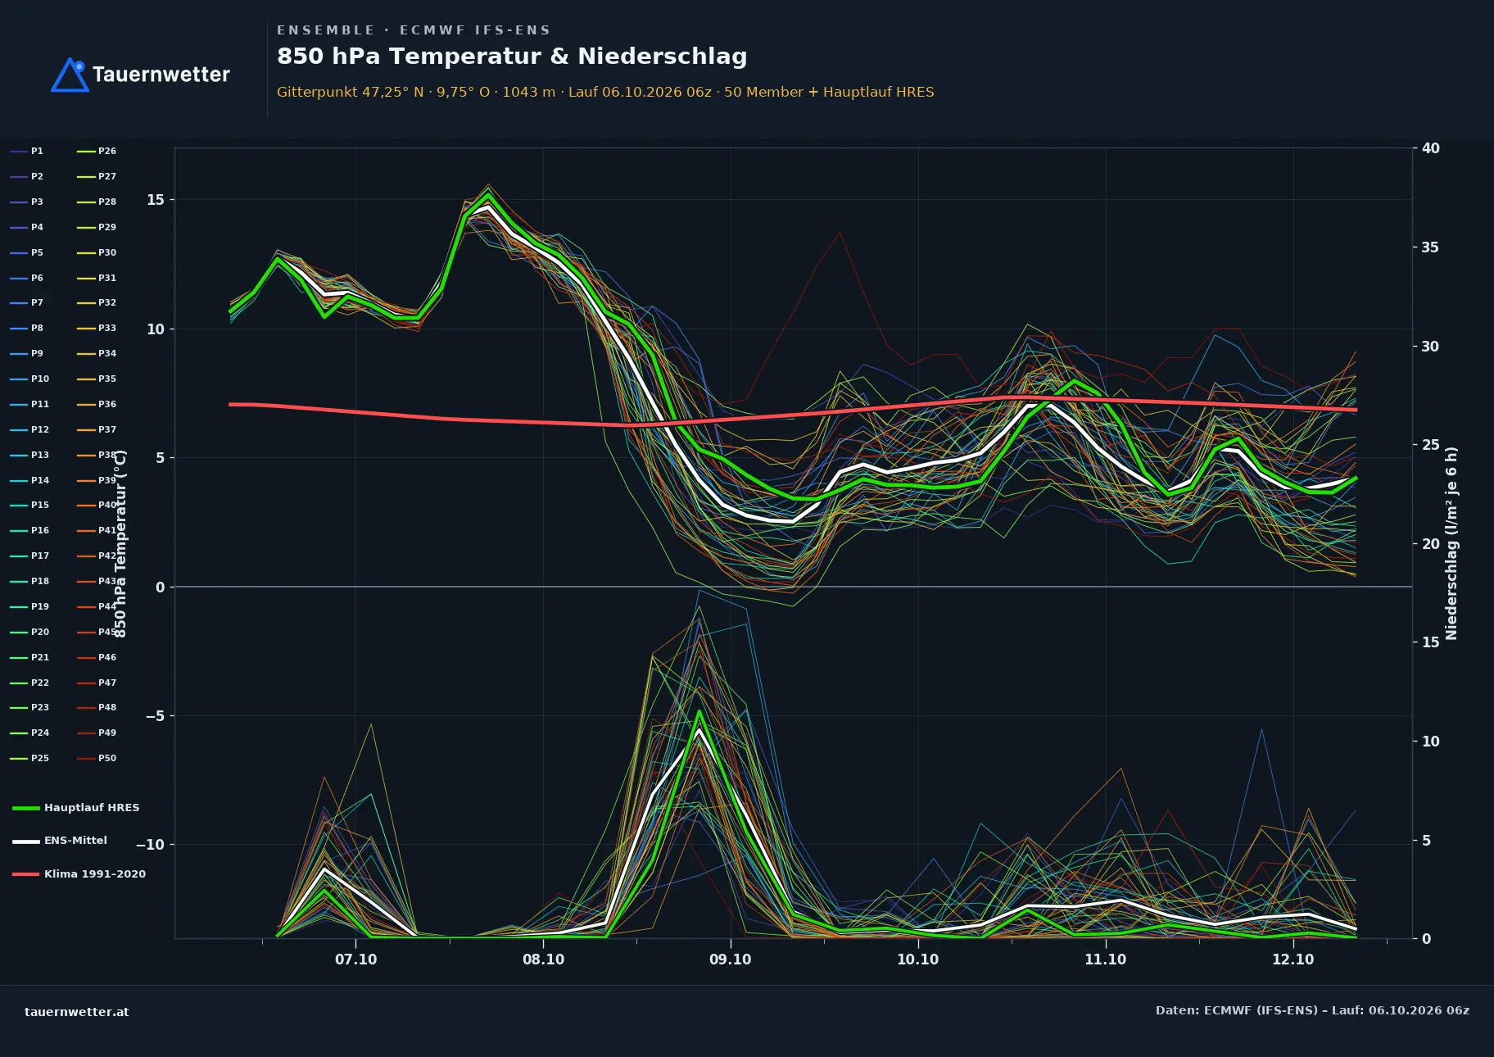Screen dimensions: 1494x1057
Task: Select legend entry P17
Action: coord(29,556)
